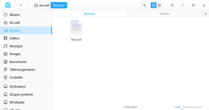Image resolution: width=209 pixels, height=110 pixels.
Task: Open the hamburger settings menu
Action: 172,5
